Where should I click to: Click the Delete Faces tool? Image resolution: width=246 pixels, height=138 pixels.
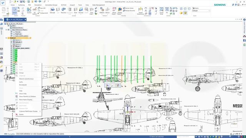click(x=120, y=11)
